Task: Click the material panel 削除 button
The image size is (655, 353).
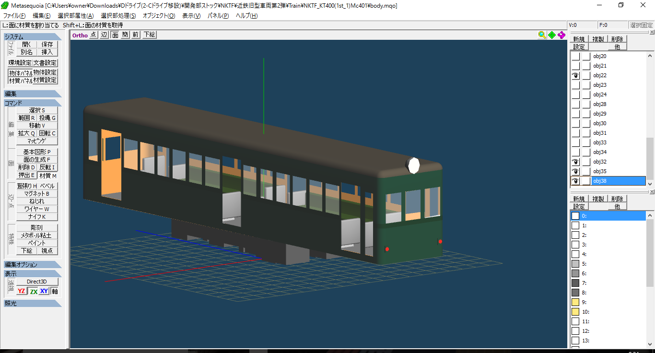Action: (x=617, y=199)
